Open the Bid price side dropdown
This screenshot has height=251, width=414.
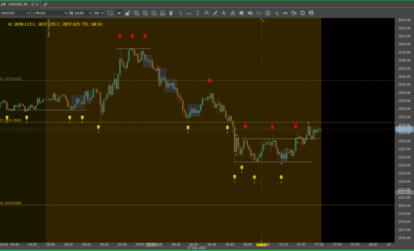tap(99, 13)
